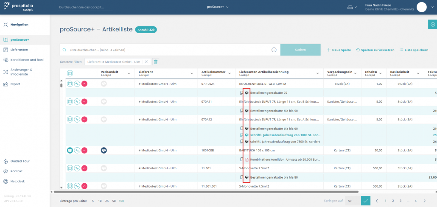Click copy icon beside Bestellmengenrabatte 70
The width and height of the screenshot is (437, 207).
241,92
